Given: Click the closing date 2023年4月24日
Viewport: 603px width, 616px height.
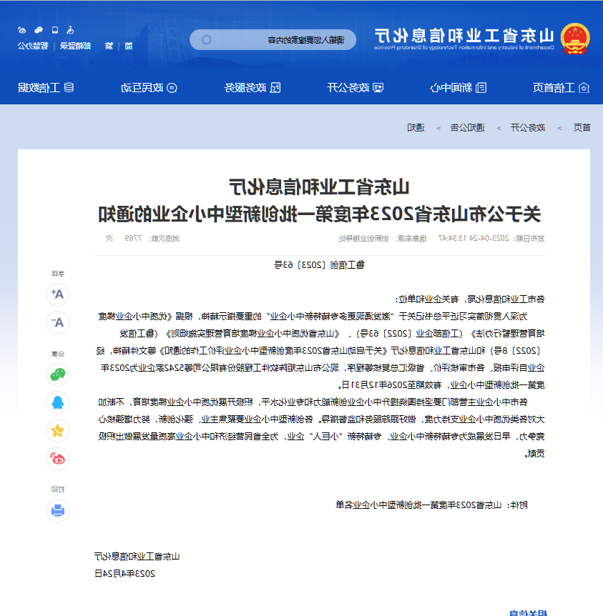Looking at the screenshot, I should (x=124, y=574).
